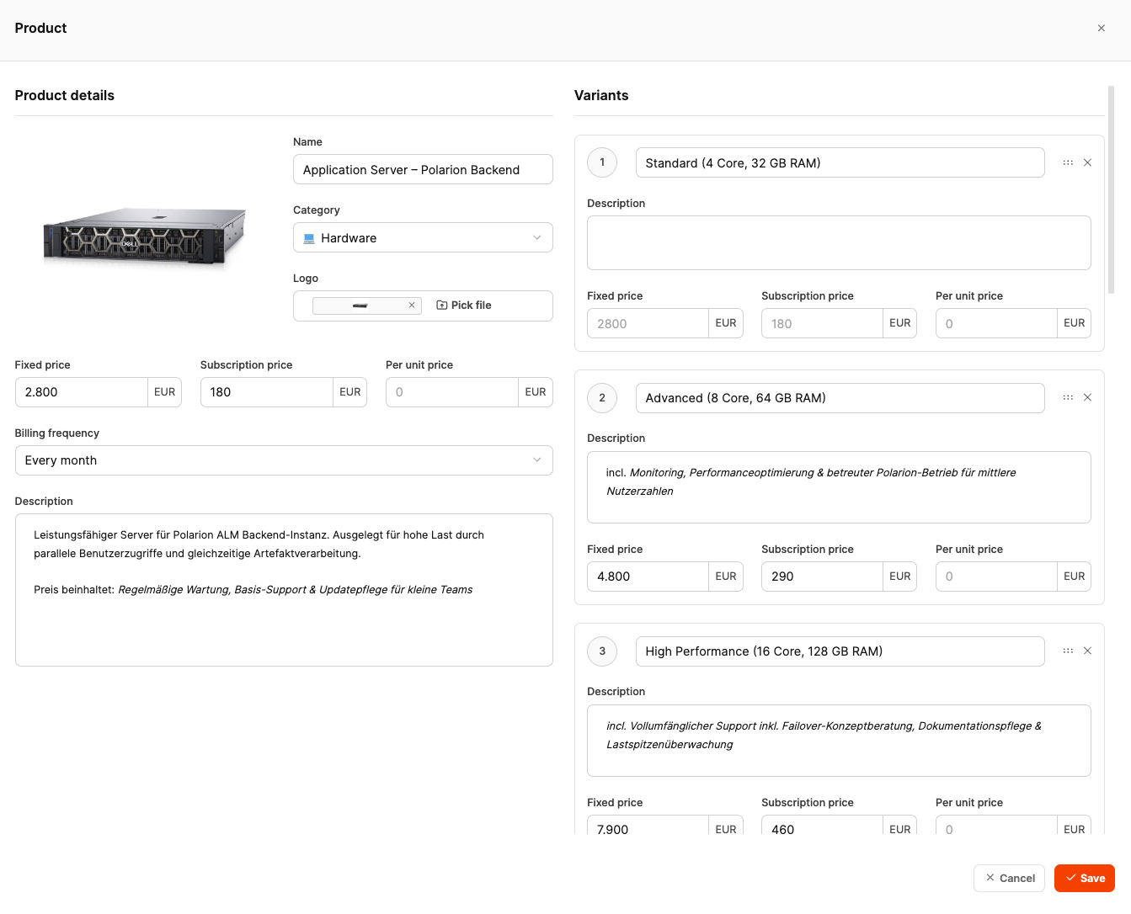Click the number 1 badge of the first variant
The width and height of the screenshot is (1131, 914).
[602, 162]
